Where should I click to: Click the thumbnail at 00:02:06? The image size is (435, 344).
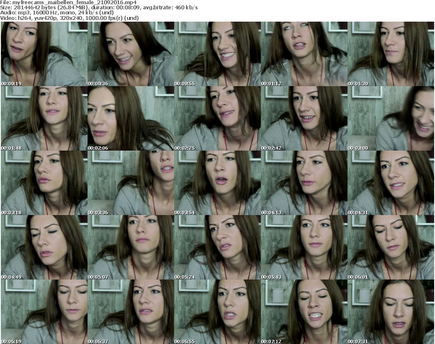click(131, 118)
